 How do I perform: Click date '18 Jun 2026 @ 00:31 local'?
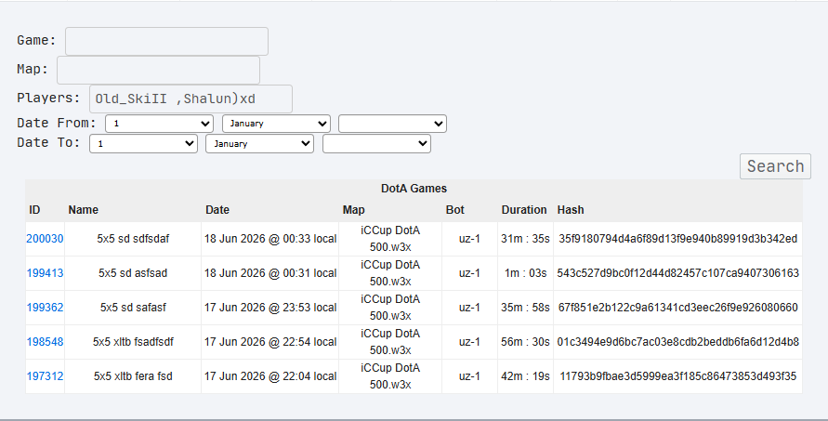click(270, 273)
